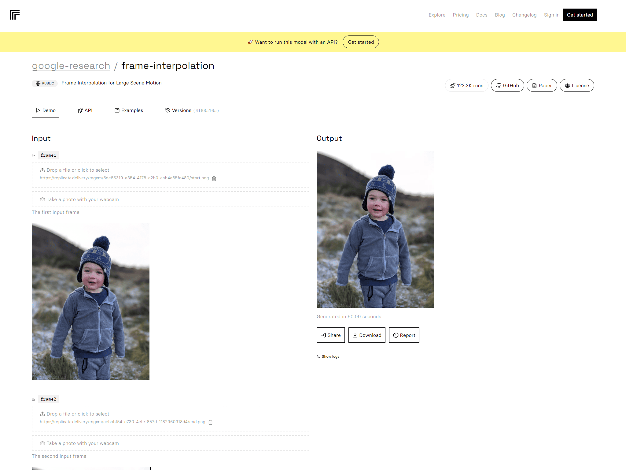Click frame2 drop a file area
This screenshot has width=626, height=470.
coord(170,419)
